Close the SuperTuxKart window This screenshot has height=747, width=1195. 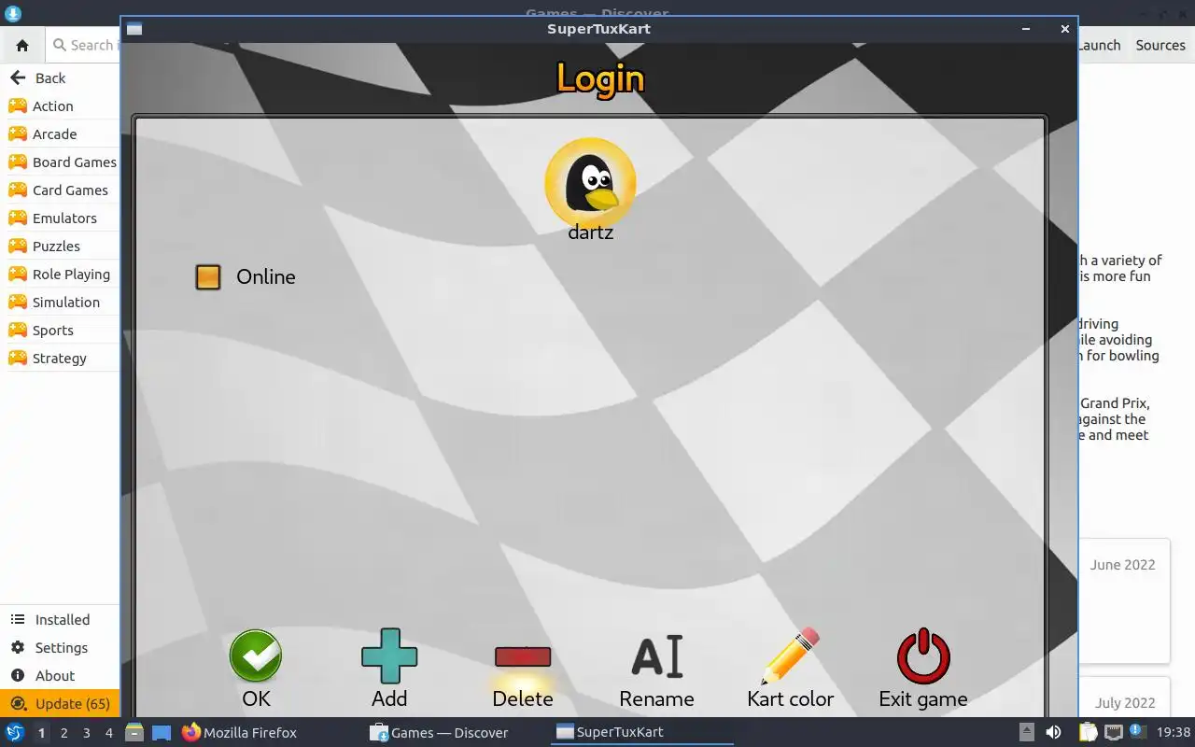click(x=1064, y=29)
